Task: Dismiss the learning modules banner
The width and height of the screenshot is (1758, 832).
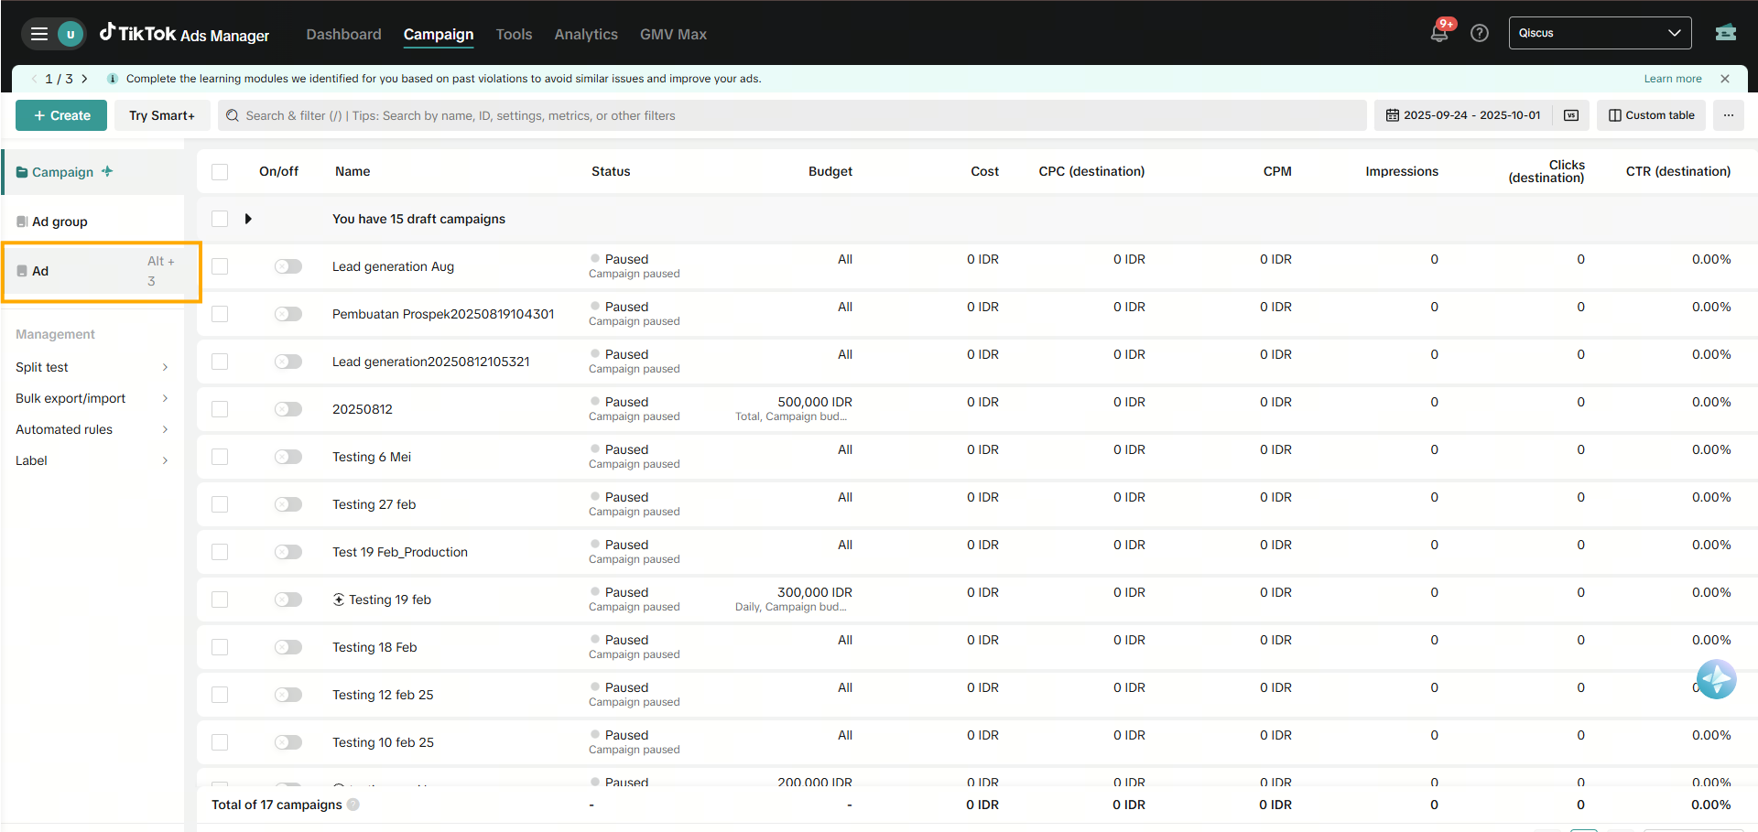Action: (1724, 79)
